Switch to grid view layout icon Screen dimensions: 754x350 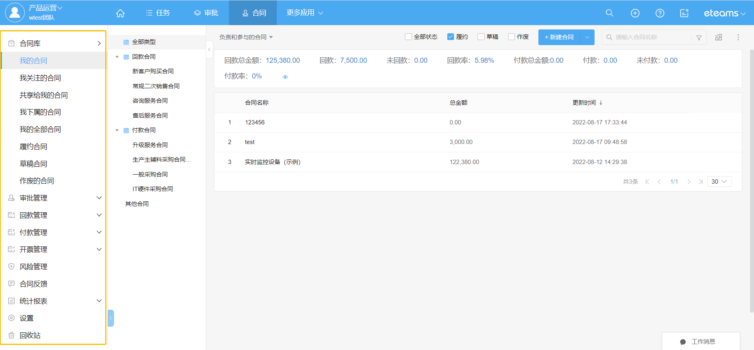(718, 37)
